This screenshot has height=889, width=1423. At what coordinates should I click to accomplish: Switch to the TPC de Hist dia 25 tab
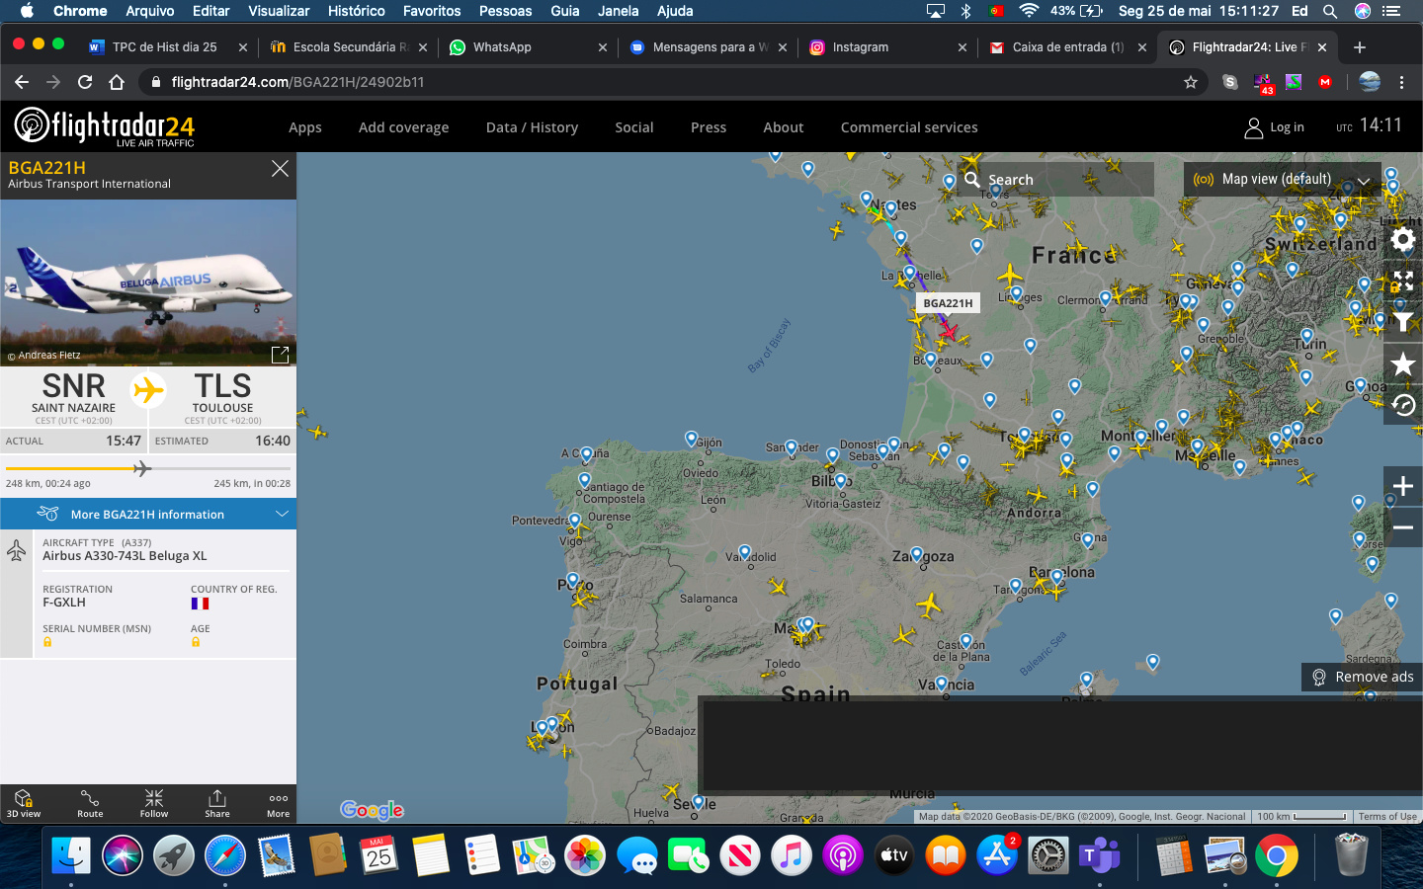166,46
